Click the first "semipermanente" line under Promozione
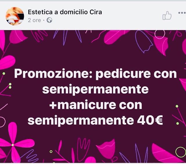 click(x=95, y=89)
